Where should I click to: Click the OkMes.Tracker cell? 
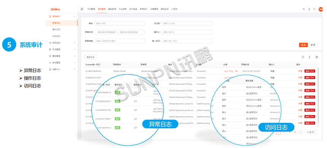click(x=119, y=71)
